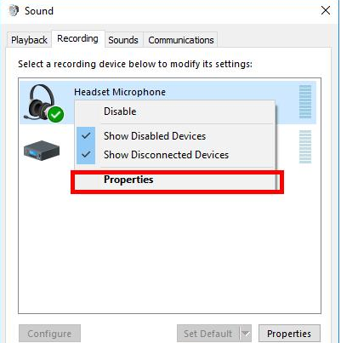
Task: Click the green default-device checkmark badge
Action: (x=56, y=114)
